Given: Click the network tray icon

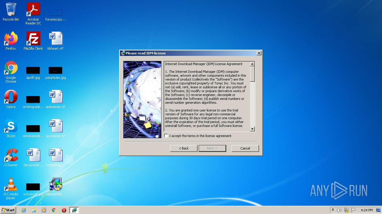Looking at the screenshot, I should [346, 210].
